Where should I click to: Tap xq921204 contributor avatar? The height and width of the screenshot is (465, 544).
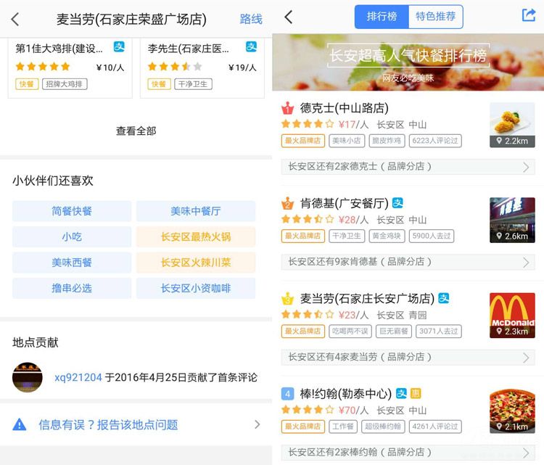pos(27,377)
